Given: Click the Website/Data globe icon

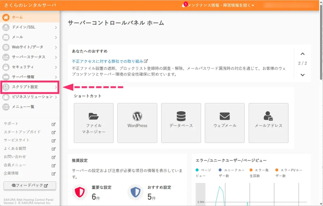Looking at the screenshot, I should point(6,47).
